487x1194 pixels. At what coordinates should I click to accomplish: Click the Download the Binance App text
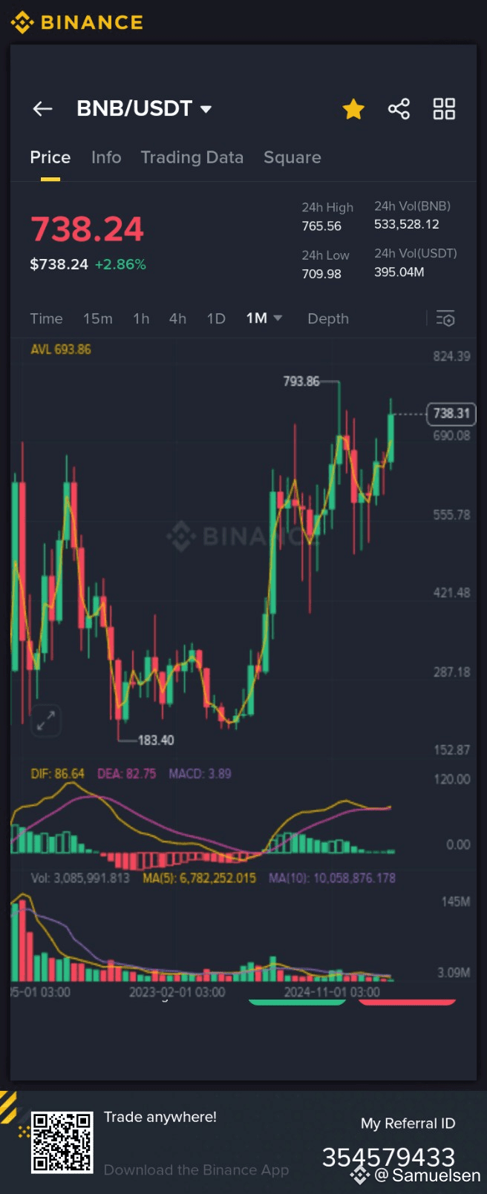click(x=196, y=1170)
